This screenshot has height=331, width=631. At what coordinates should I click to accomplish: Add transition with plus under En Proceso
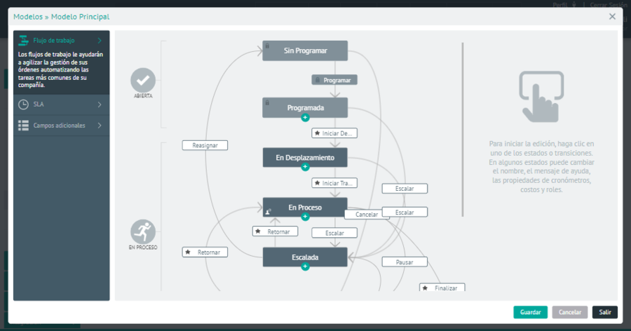(305, 217)
